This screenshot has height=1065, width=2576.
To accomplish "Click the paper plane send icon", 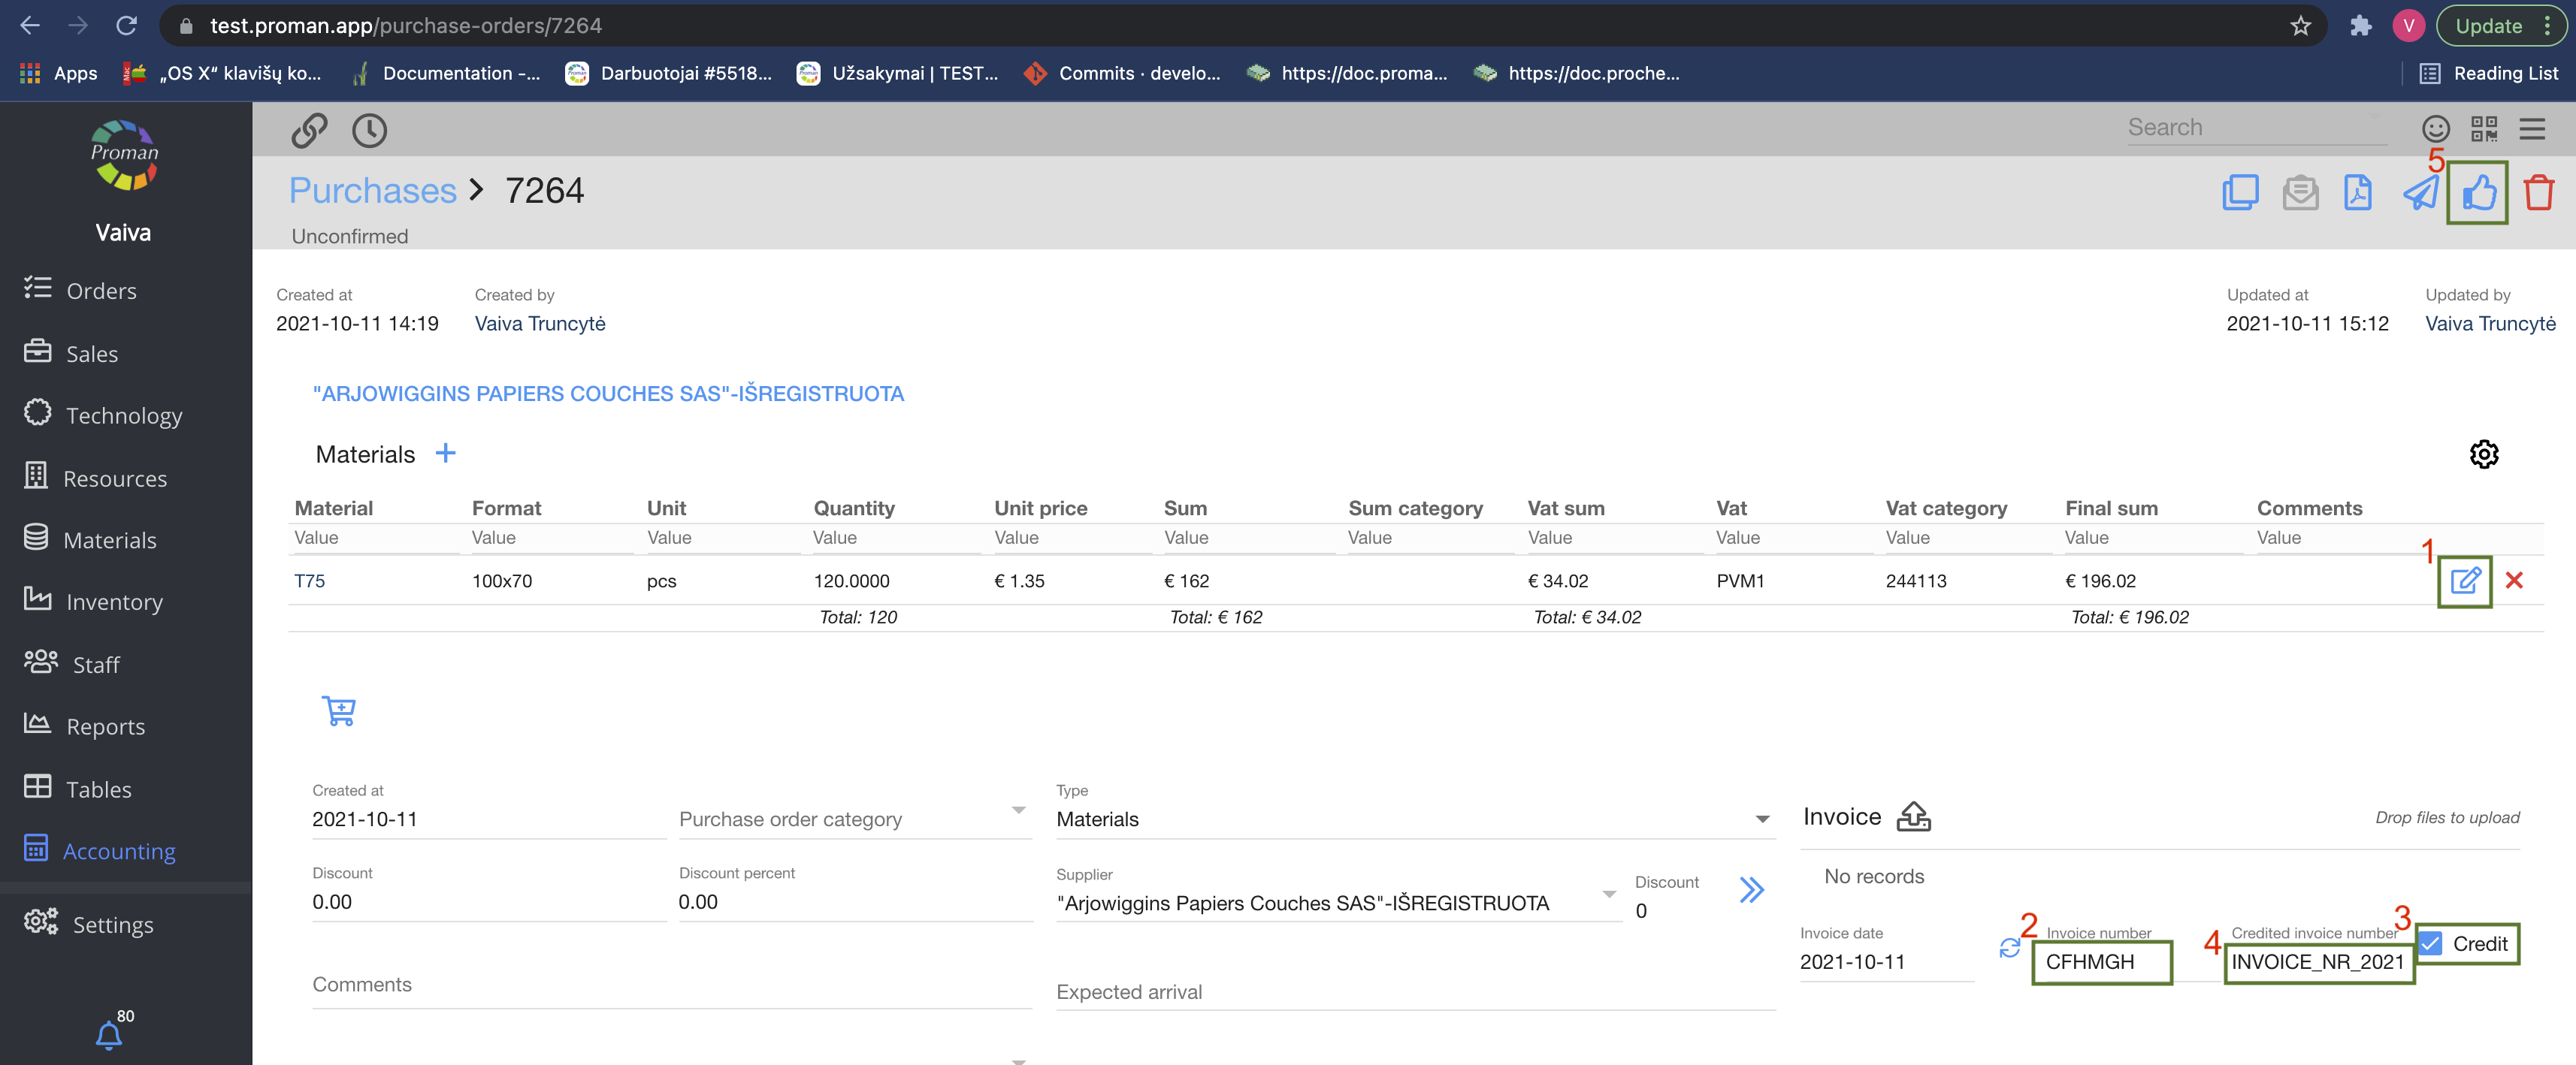I will [x=2420, y=193].
